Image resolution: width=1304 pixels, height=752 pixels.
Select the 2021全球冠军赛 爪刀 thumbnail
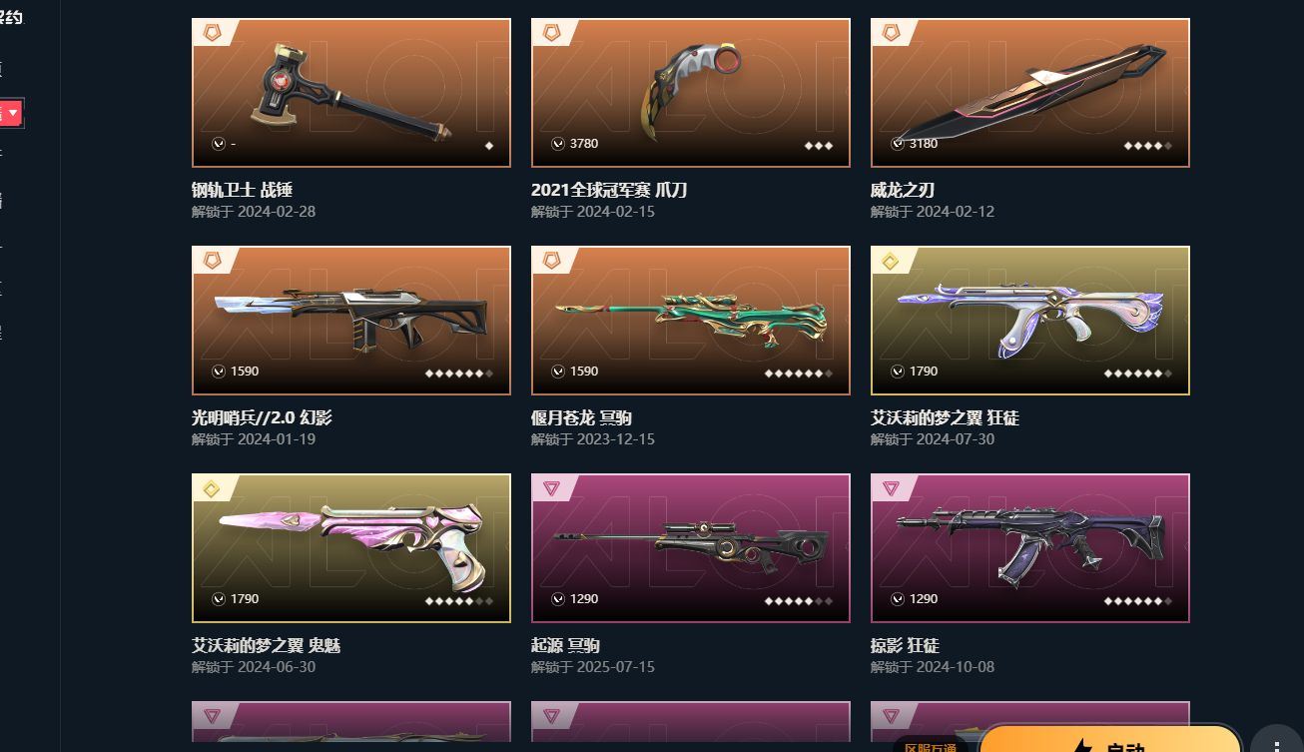691,93
